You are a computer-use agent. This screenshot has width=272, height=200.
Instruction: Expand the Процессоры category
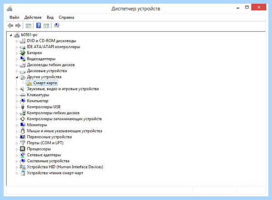pos(17,149)
